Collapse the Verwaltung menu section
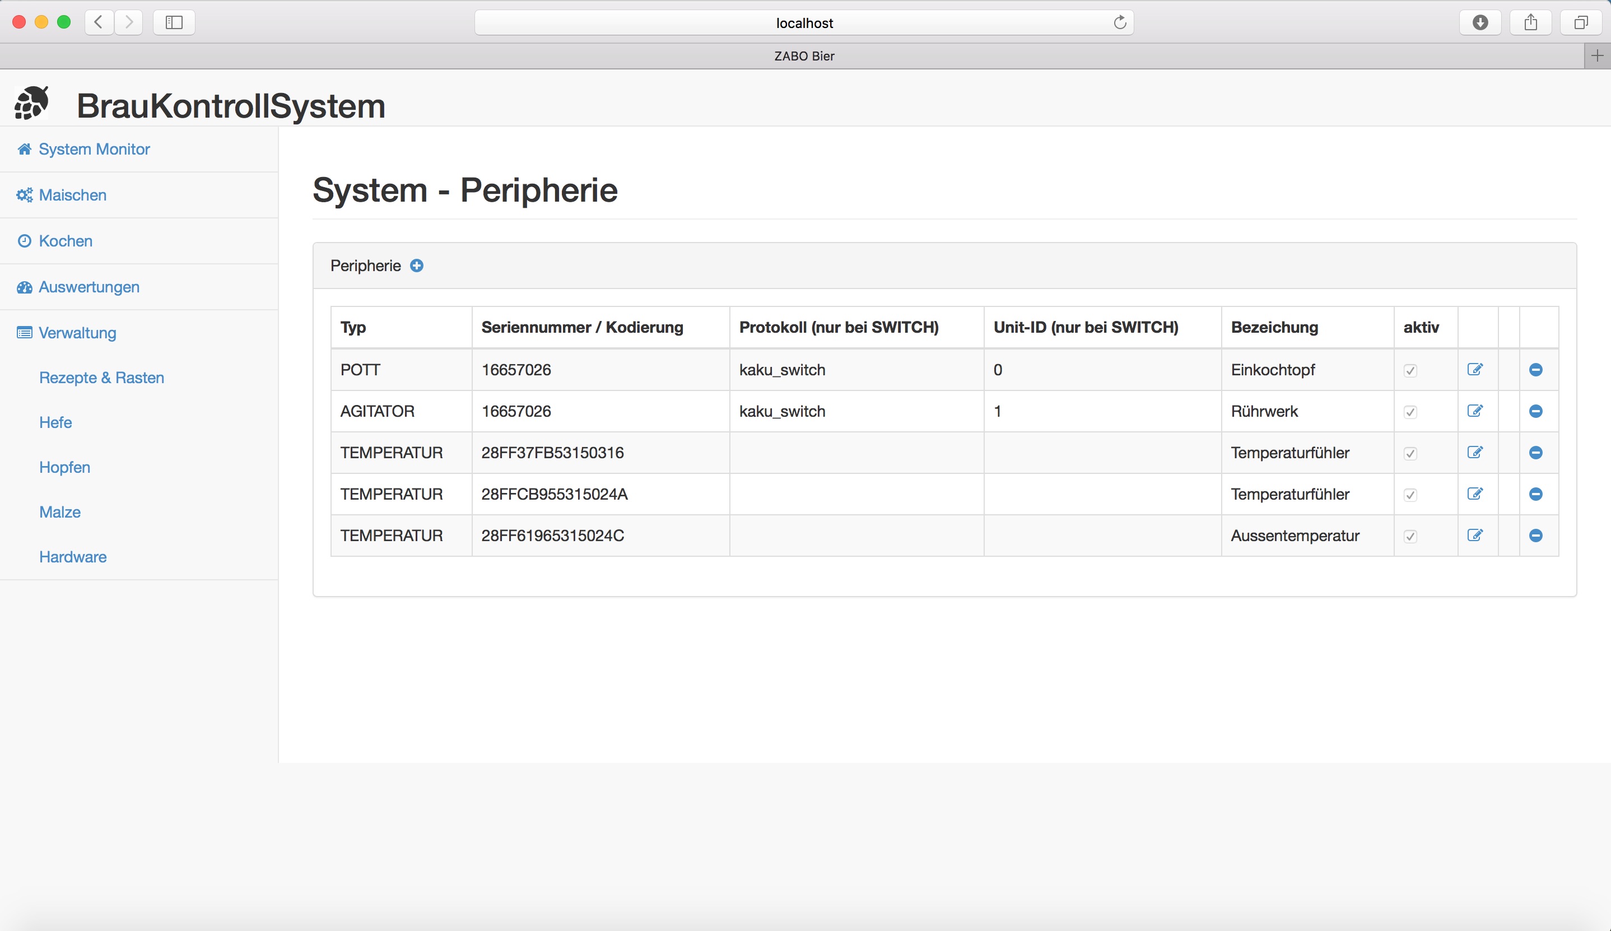Image resolution: width=1611 pixels, height=931 pixels. (x=77, y=333)
